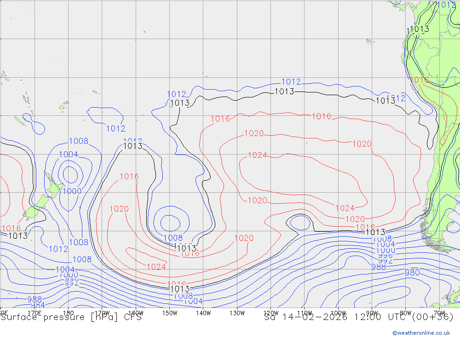Click the 180 longitude axis label
Screen dimensions: 460x337
(68, 313)
